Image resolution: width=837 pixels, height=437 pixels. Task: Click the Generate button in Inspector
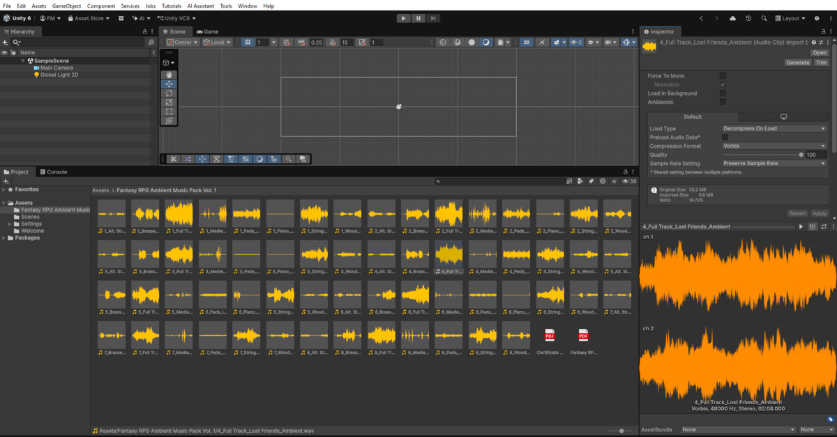pos(797,63)
